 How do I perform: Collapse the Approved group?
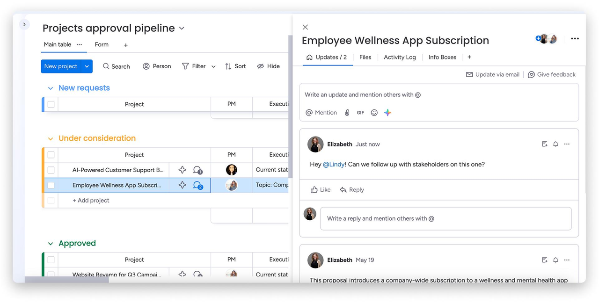(x=51, y=244)
